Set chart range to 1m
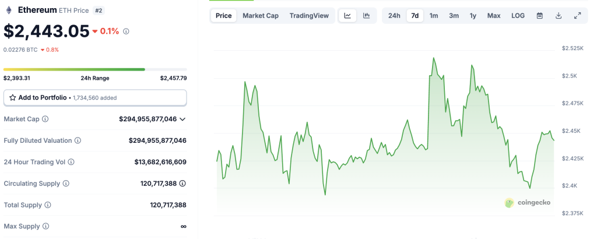Viewport: 597px width, 239px height. click(x=434, y=16)
